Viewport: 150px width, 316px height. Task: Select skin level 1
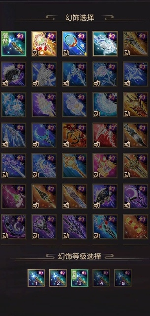point(36,278)
